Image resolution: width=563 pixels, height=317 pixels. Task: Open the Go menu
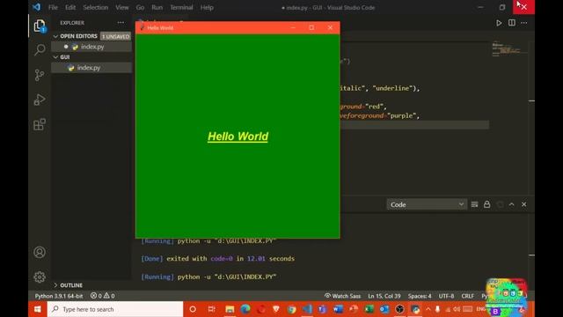coord(140,8)
